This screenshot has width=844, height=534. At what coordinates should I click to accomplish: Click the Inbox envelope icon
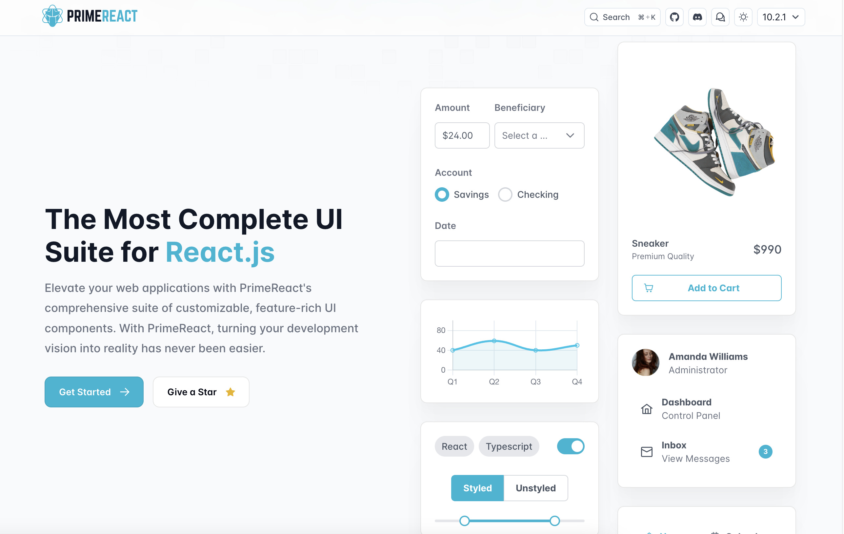646,452
